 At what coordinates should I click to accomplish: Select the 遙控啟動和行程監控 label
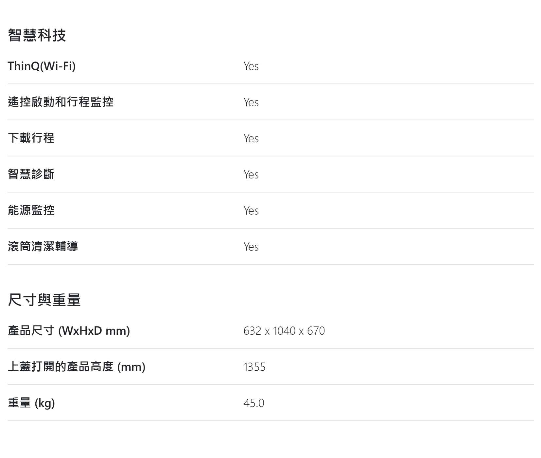[61, 102]
